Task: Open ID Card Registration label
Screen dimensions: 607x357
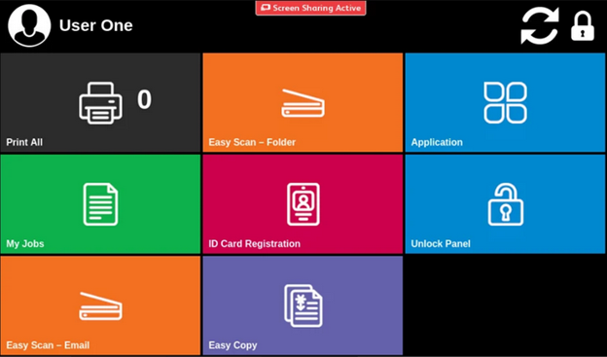Action: tap(254, 243)
